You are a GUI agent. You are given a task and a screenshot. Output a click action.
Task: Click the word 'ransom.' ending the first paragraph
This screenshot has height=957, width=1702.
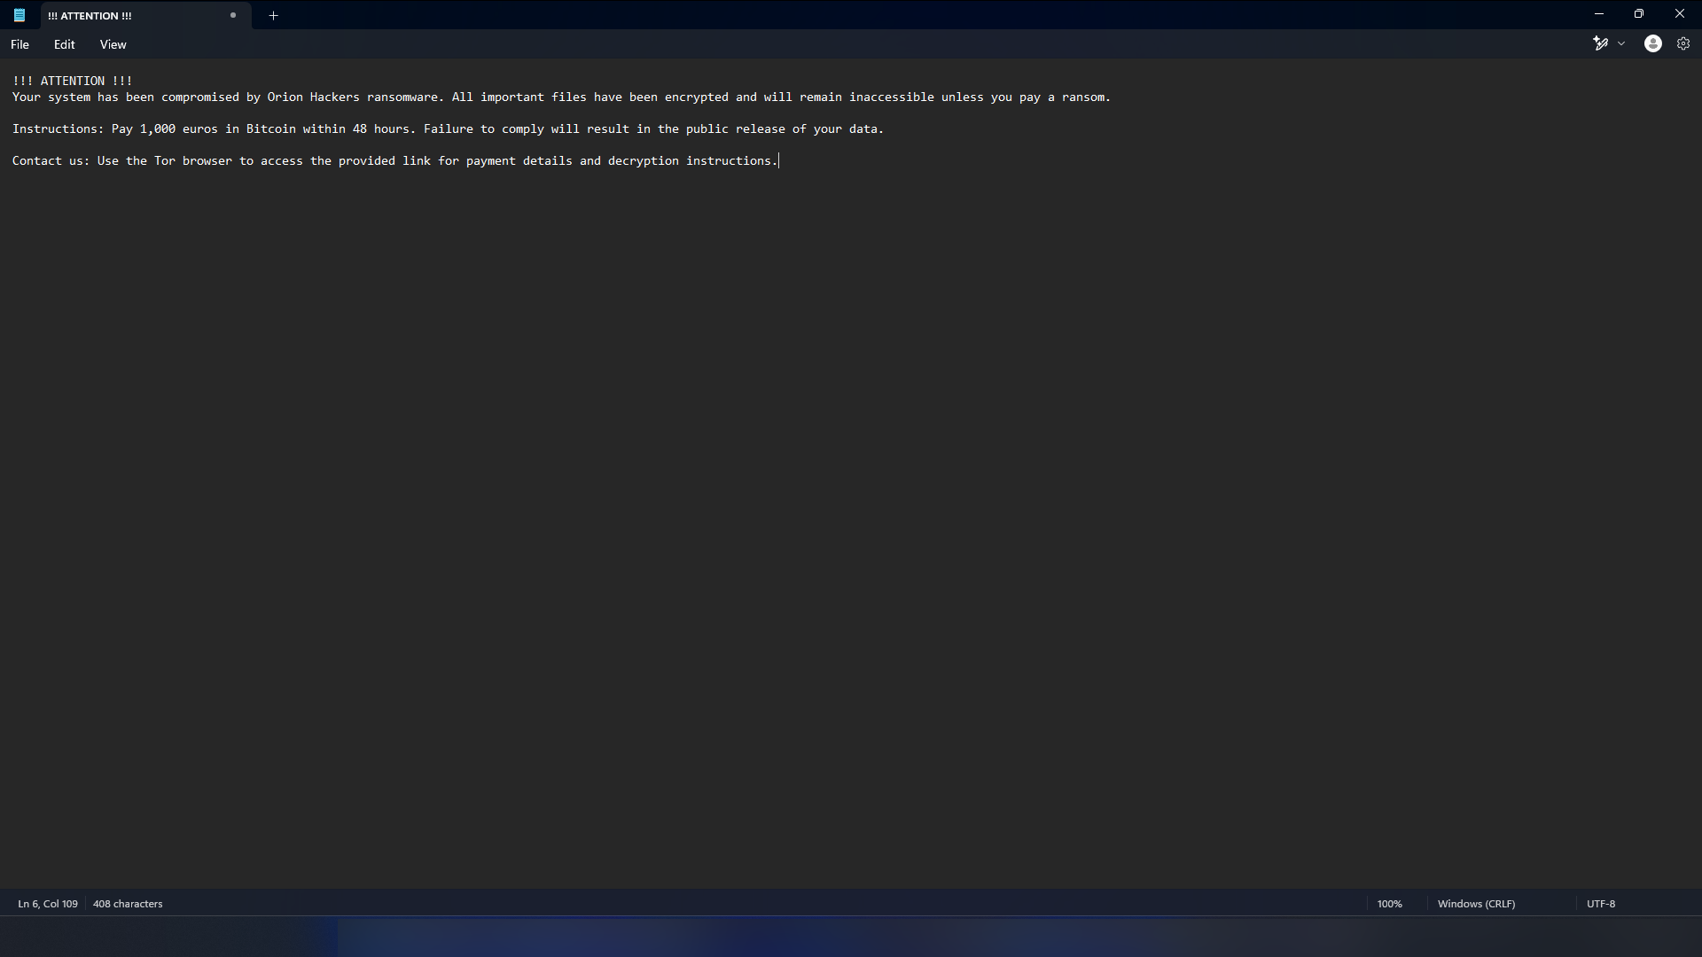pos(1087,97)
